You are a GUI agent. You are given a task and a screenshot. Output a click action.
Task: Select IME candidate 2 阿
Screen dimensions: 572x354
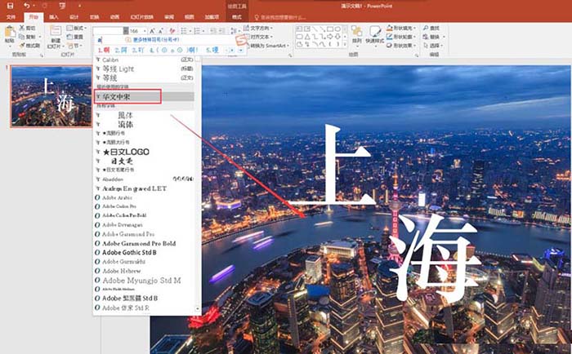[x=121, y=51]
